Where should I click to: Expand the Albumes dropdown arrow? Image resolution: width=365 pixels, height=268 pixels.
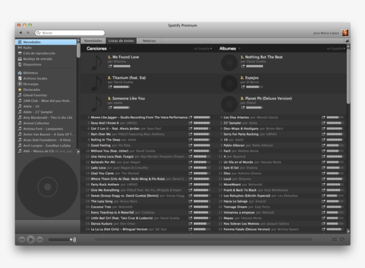tap(239, 49)
